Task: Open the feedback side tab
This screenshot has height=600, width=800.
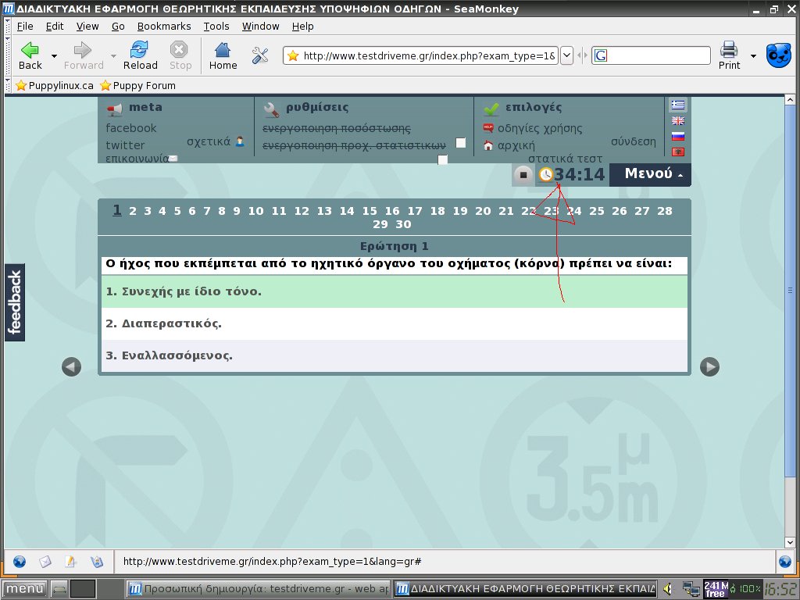Action: click(x=15, y=302)
